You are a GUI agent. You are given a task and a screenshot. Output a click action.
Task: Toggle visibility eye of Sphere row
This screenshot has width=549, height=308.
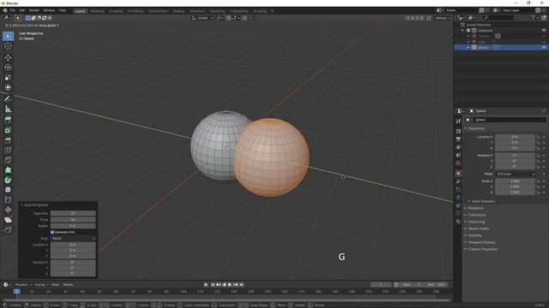click(544, 48)
